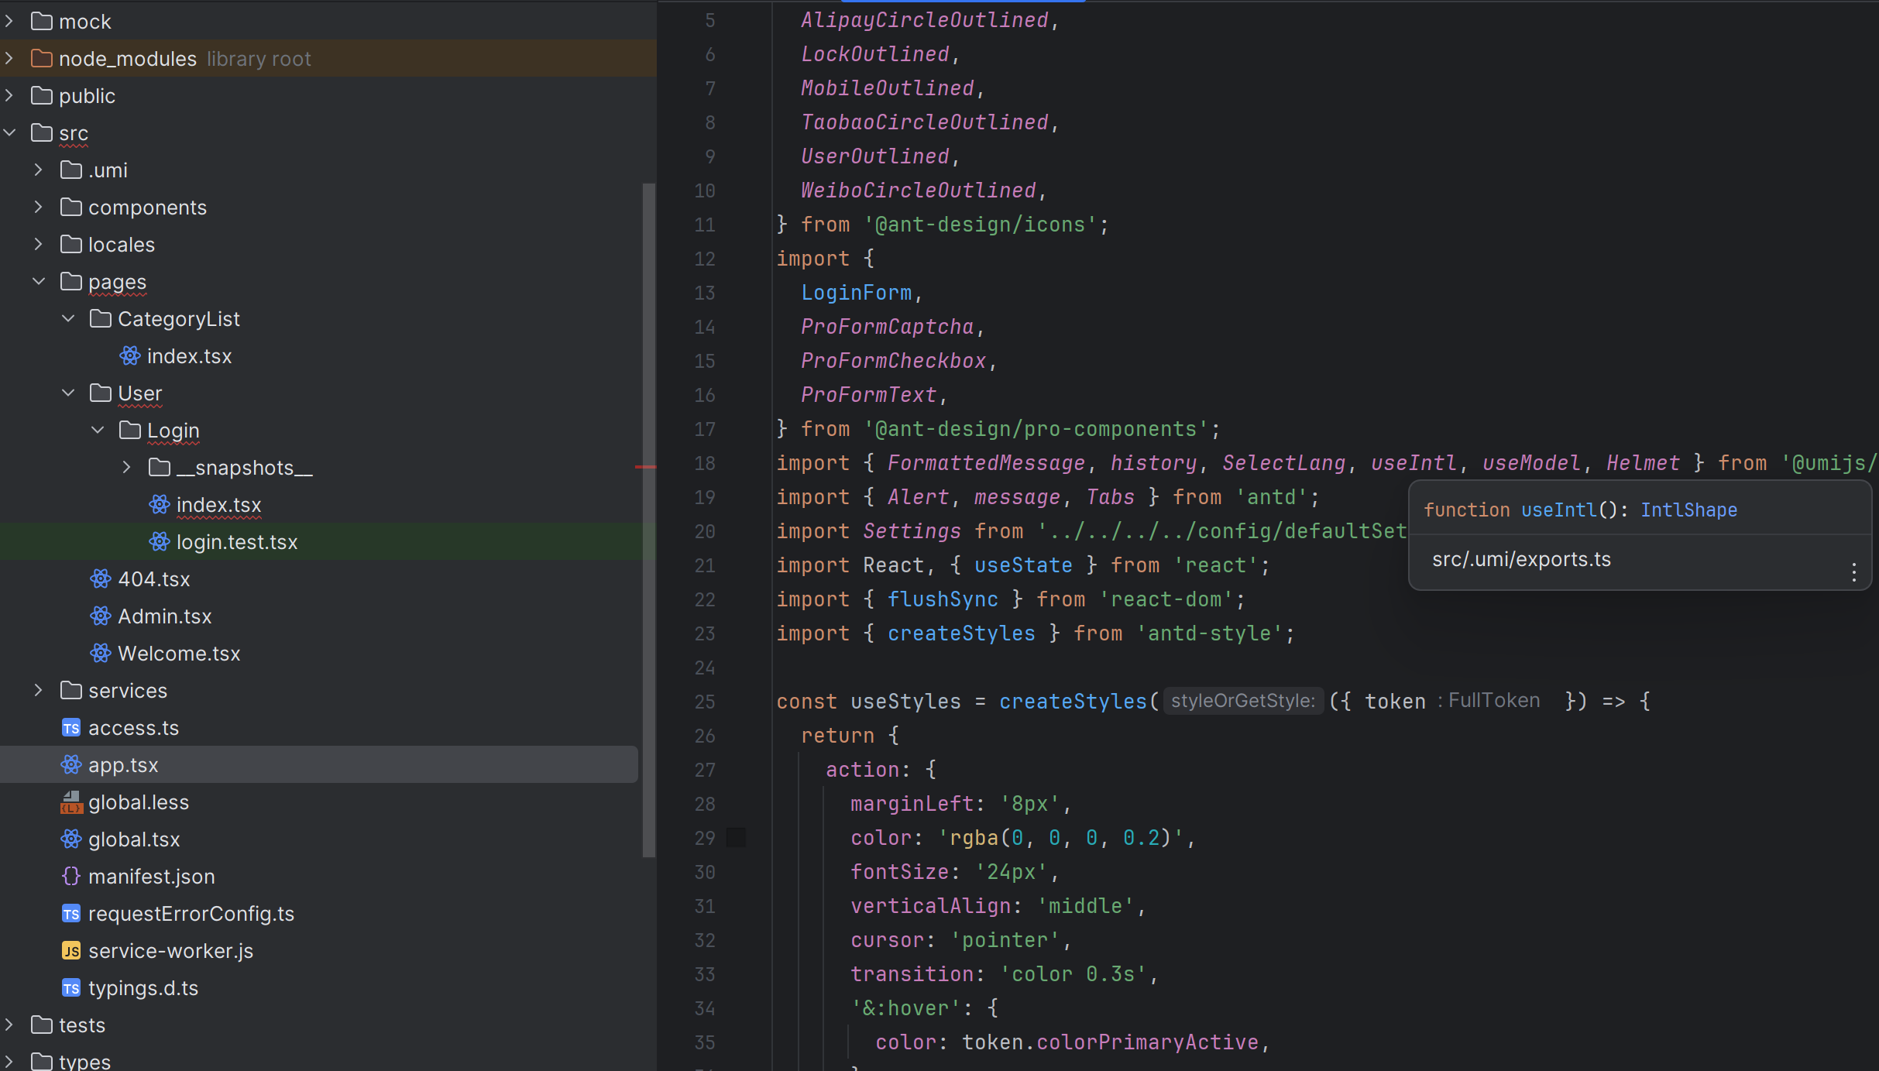The width and height of the screenshot is (1879, 1071).
Task: Click React icon of app.tsx
Action: click(71, 765)
